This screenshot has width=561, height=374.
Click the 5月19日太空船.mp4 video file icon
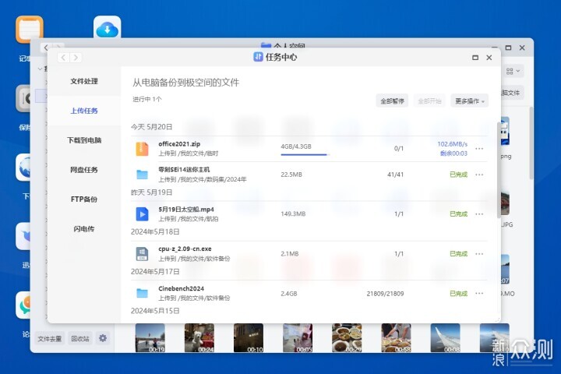tap(142, 213)
